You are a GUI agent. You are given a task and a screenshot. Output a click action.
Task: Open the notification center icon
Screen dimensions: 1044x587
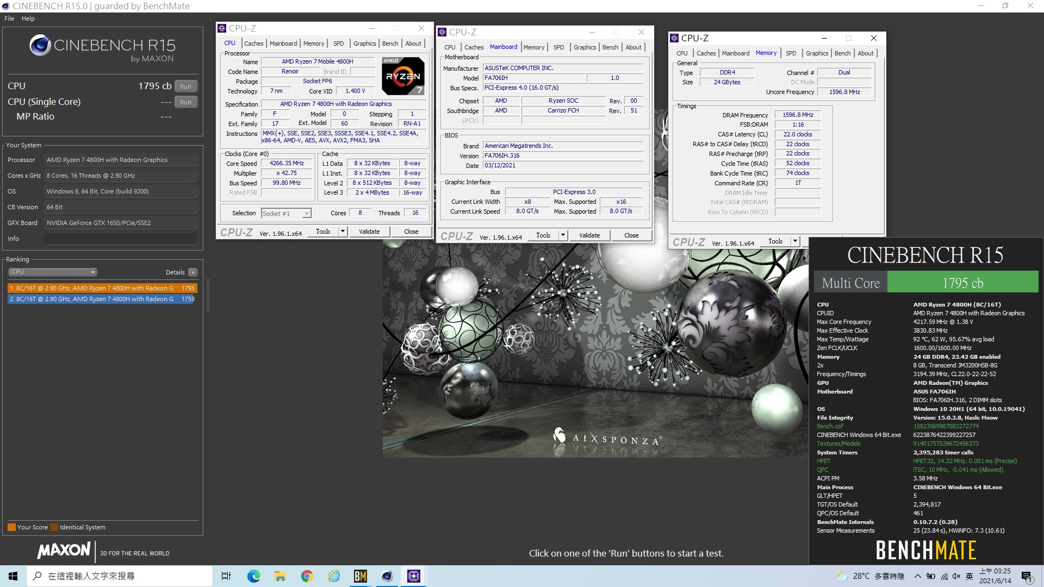[x=1027, y=576]
